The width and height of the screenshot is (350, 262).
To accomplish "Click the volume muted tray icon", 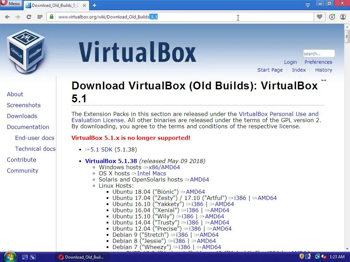I will pos(324,257).
